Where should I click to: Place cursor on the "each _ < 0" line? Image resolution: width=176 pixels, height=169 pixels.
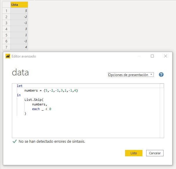pyautogui.click(x=42, y=109)
